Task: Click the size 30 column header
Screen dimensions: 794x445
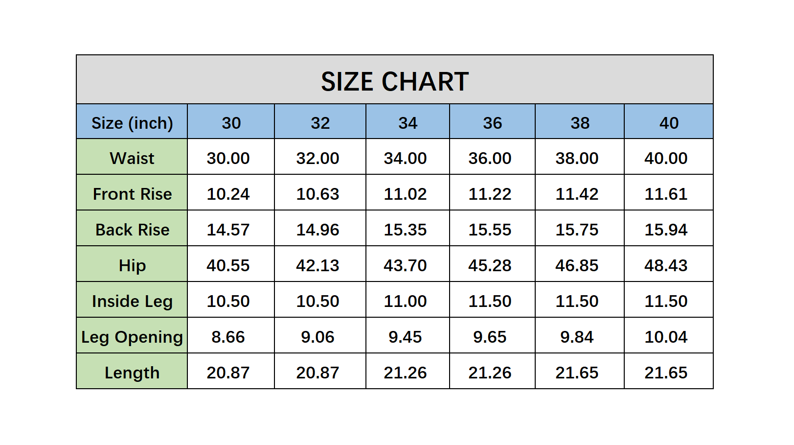Action: click(x=231, y=123)
